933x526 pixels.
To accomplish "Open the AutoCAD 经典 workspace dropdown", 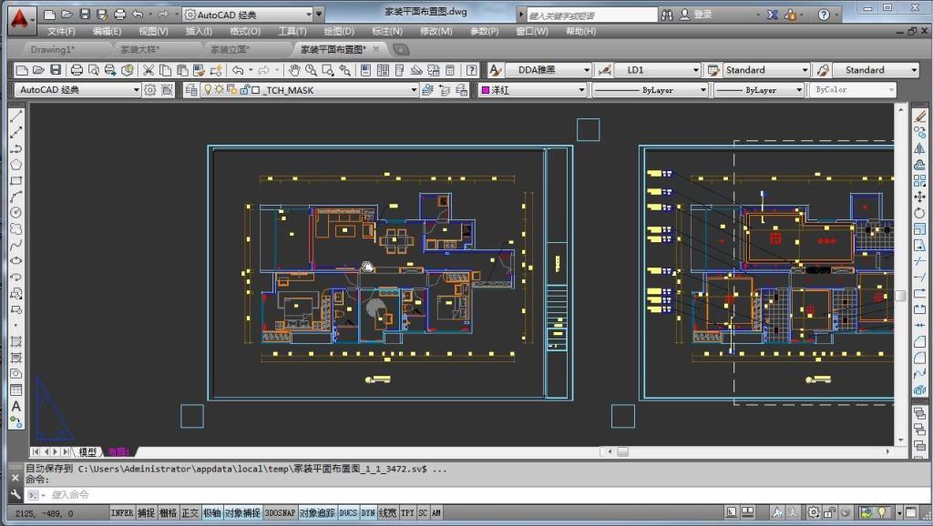I will 78,90.
